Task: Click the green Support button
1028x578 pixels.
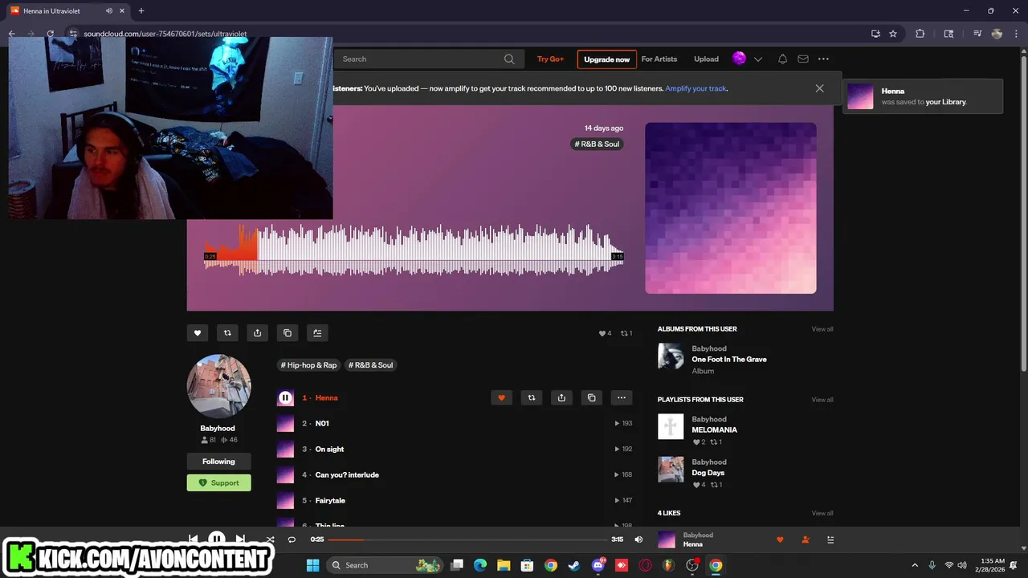Action: tap(218, 482)
